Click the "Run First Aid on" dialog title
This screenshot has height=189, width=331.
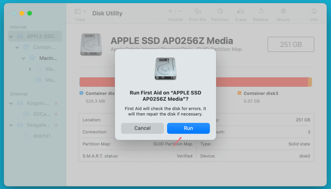(x=165, y=96)
